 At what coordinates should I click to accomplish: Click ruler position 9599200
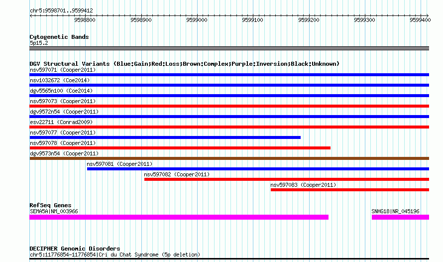point(309,20)
